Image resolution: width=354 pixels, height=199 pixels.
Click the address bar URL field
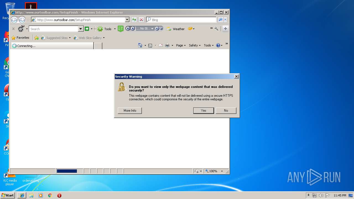pos(80,20)
